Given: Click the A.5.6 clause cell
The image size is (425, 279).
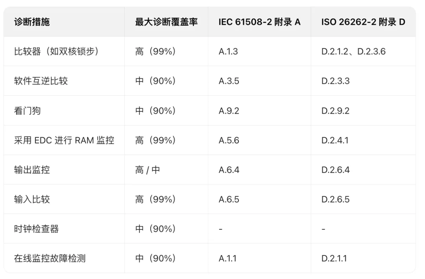Looking at the screenshot, I should coord(229,140).
